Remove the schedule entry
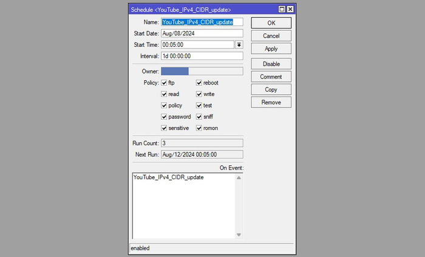425x257 pixels. [x=271, y=102]
